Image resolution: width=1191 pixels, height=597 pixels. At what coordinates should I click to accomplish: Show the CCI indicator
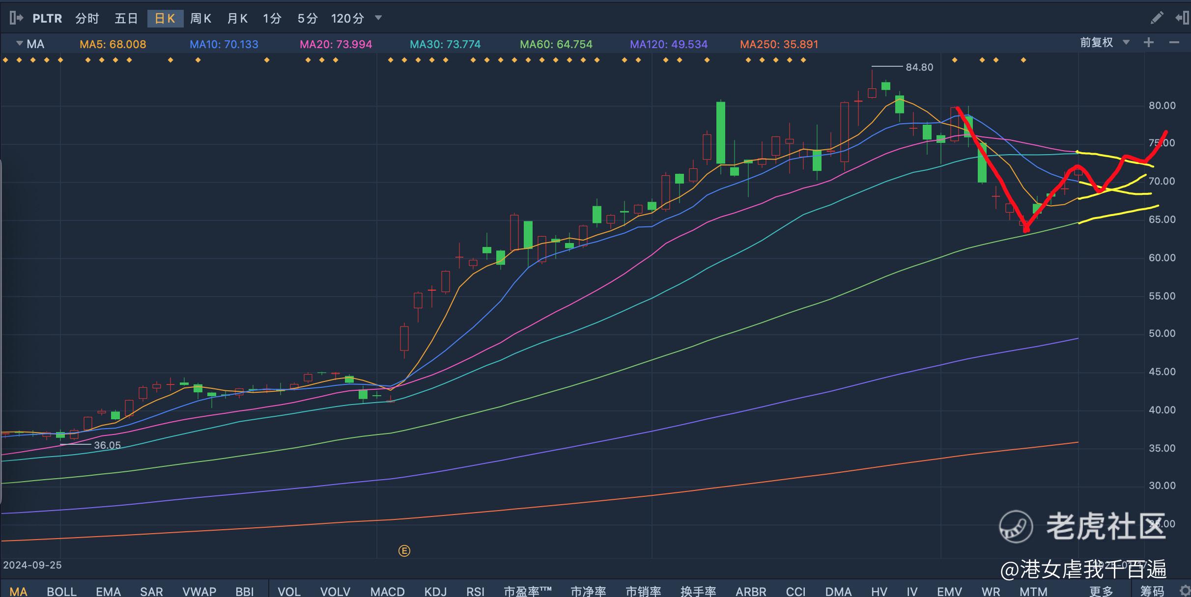(795, 591)
